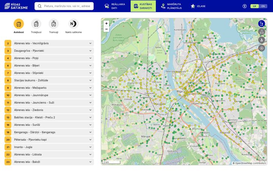Click the map zoom out minus button
Image resolution: width=273 pixels, height=171 pixels.
107,29
